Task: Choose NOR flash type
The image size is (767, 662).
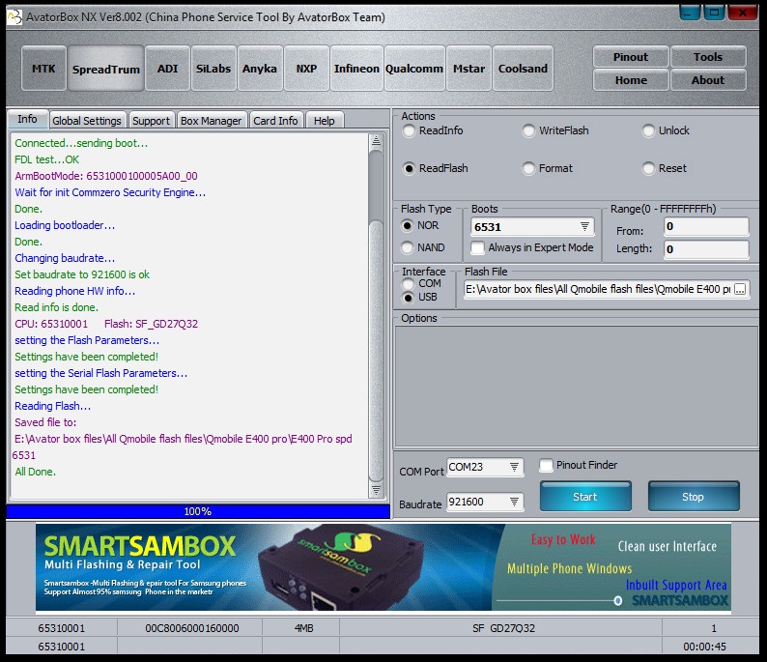Action: click(420, 225)
